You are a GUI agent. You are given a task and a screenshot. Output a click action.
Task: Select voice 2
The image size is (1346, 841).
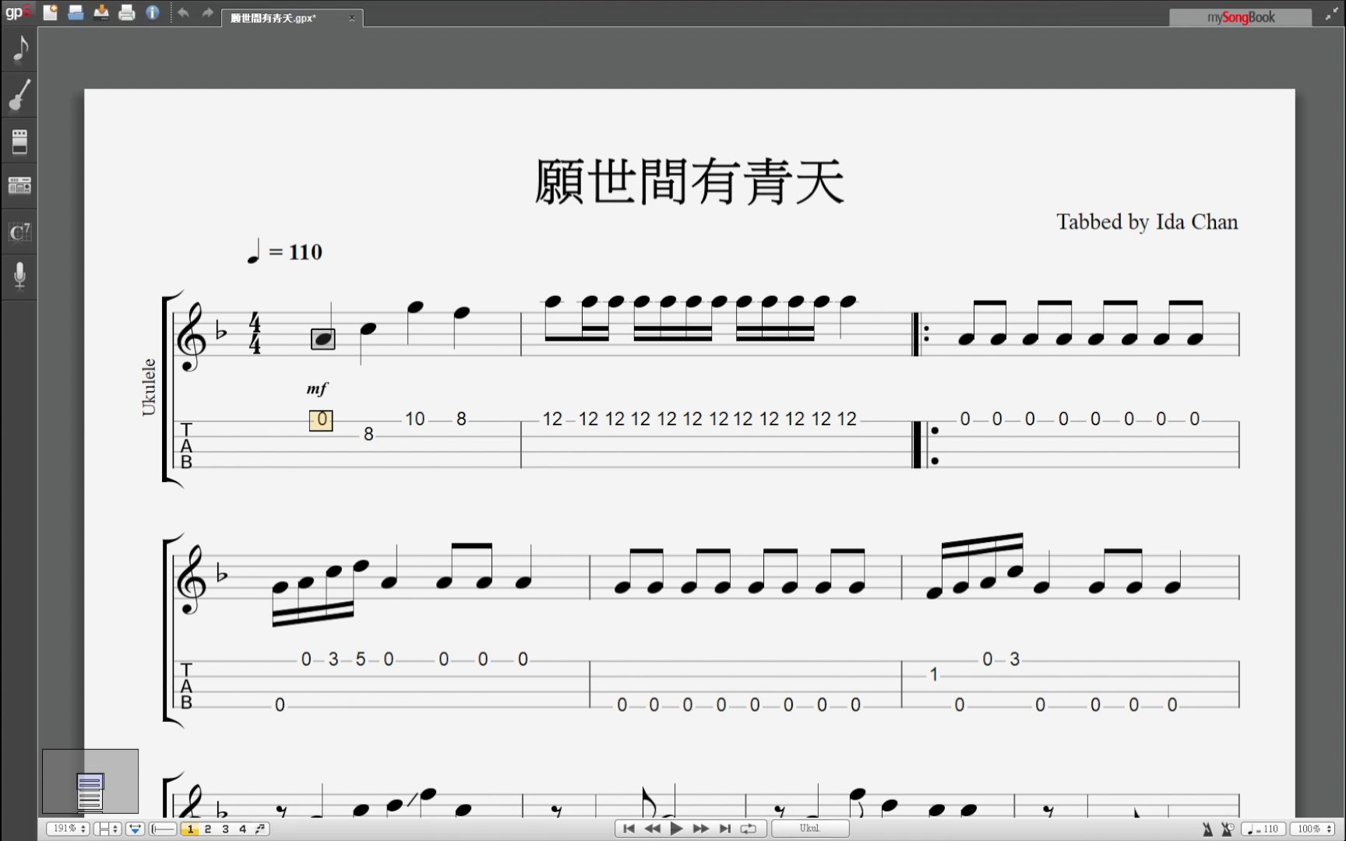[x=208, y=829]
